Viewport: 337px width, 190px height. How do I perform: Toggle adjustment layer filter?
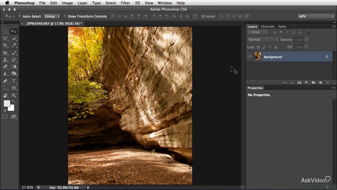click(281, 32)
